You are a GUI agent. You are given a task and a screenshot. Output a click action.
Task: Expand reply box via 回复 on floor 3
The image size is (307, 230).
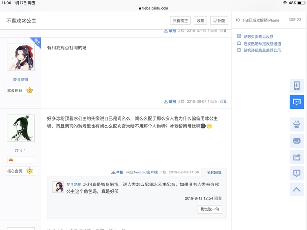(x=223, y=102)
